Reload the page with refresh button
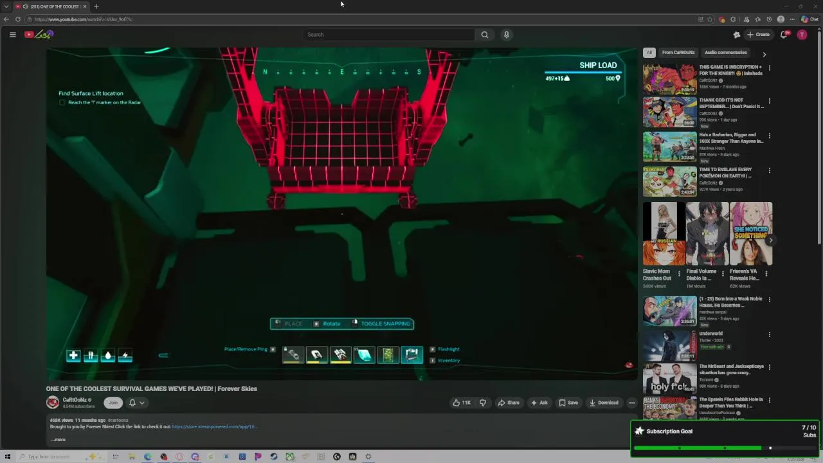The width and height of the screenshot is (823, 463). tap(18, 19)
